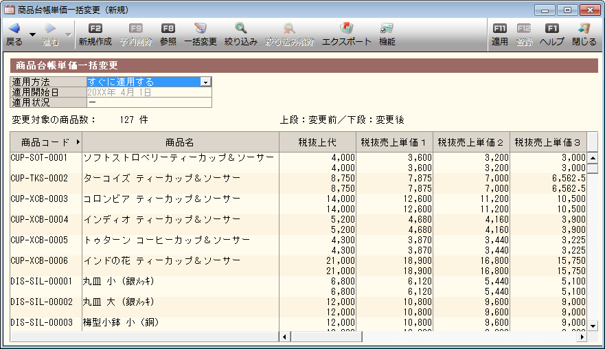Select product code CUP-TKS-0002
This screenshot has height=349, width=605.
(x=39, y=178)
